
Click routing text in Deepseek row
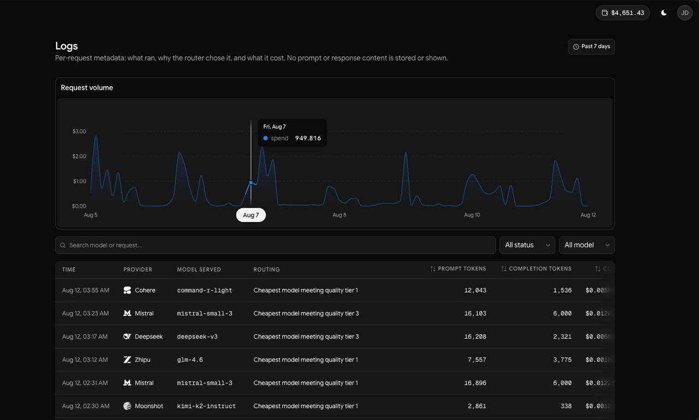306,337
